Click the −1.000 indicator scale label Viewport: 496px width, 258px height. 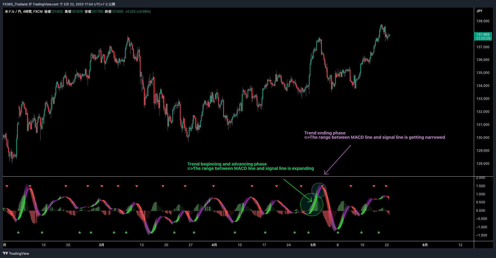coord(481,227)
